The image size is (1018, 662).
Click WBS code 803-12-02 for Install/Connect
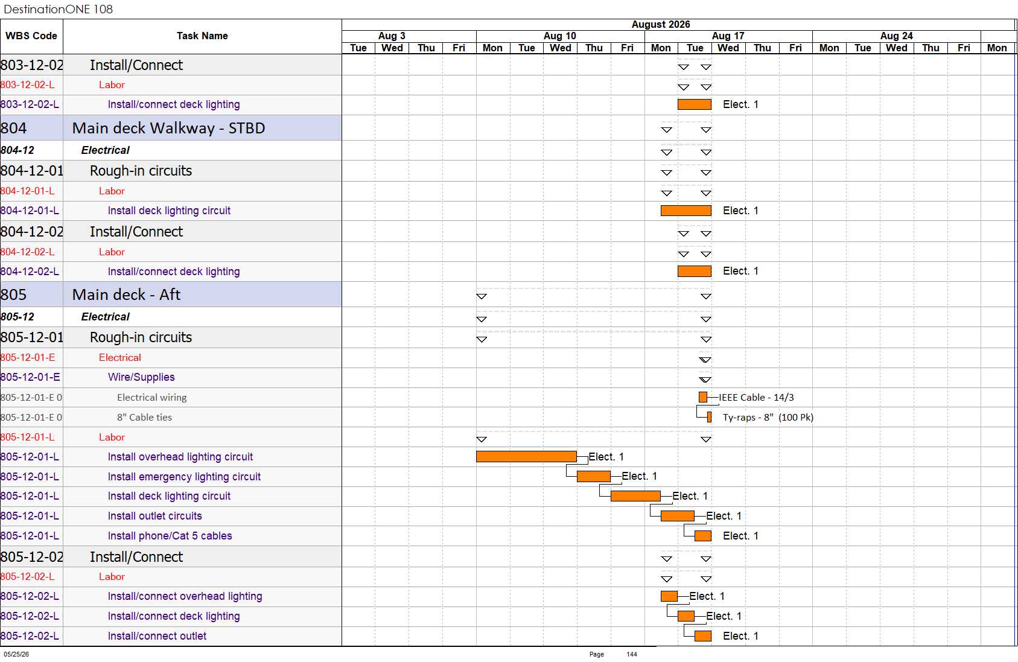(x=32, y=65)
